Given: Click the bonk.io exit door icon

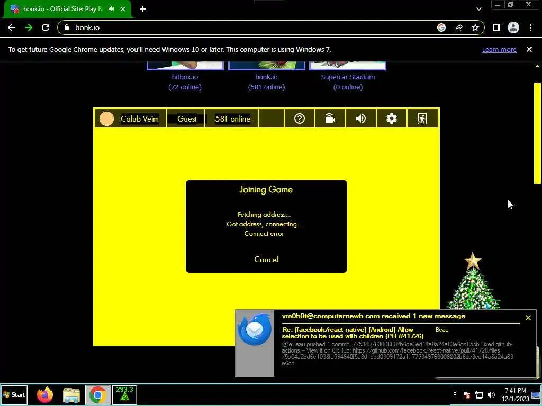Looking at the screenshot, I should [x=422, y=118].
